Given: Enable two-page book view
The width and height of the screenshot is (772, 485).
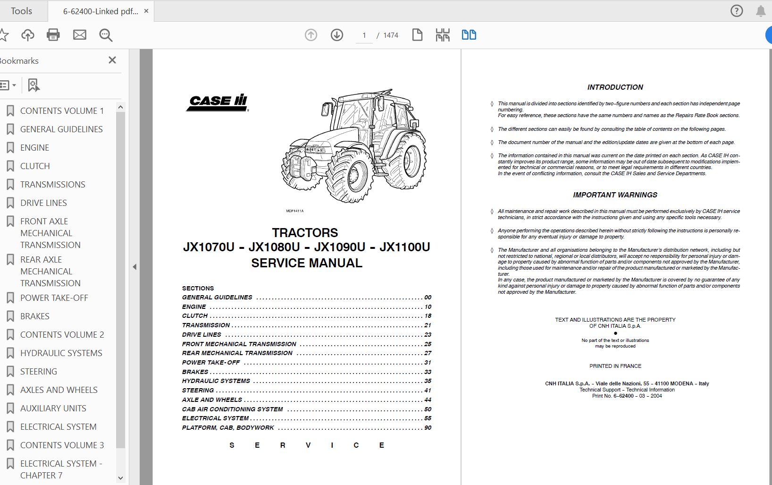Looking at the screenshot, I should 469,35.
